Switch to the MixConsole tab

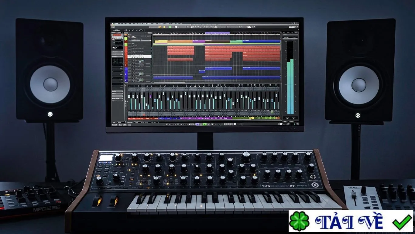point(130,122)
